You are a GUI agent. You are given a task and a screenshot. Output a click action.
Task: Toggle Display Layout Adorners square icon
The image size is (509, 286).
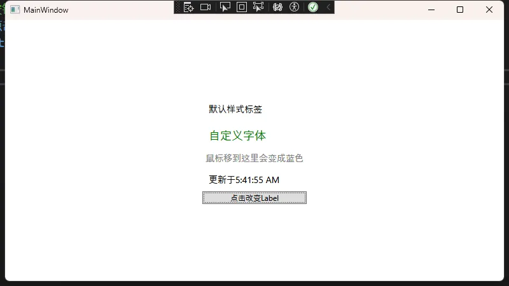[241, 7]
